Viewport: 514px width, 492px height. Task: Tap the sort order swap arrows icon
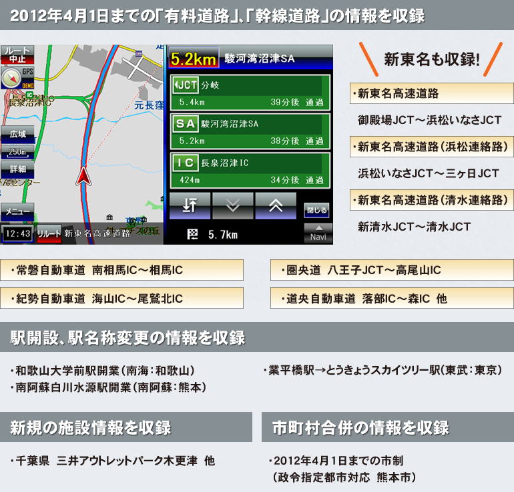(190, 205)
